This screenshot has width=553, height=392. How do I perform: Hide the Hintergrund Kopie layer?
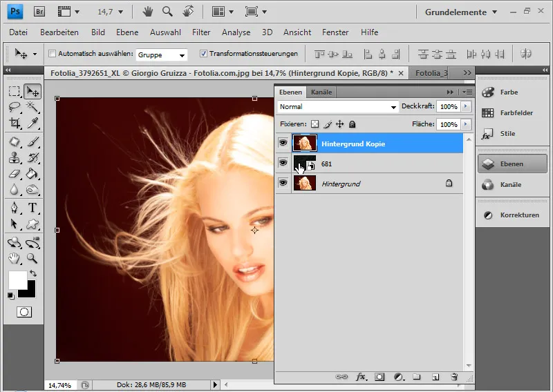coord(283,143)
